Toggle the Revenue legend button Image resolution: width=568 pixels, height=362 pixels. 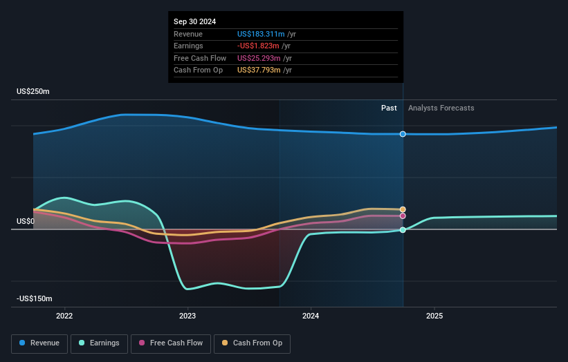coord(39,343)
